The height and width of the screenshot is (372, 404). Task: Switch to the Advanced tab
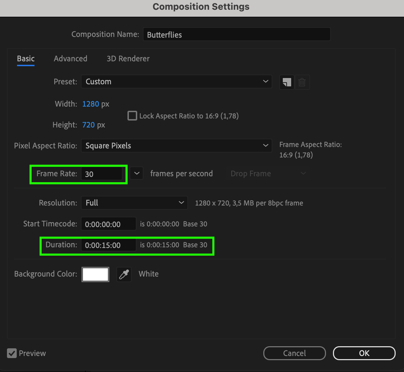70,59
